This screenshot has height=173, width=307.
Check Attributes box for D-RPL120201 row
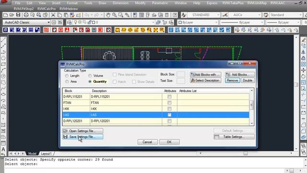point(169,121)
